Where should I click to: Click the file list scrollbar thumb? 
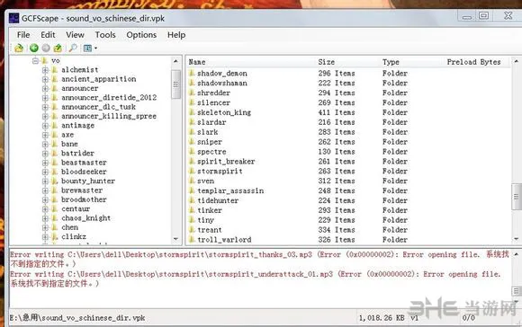pyautogui.click(x=517, y=197)
